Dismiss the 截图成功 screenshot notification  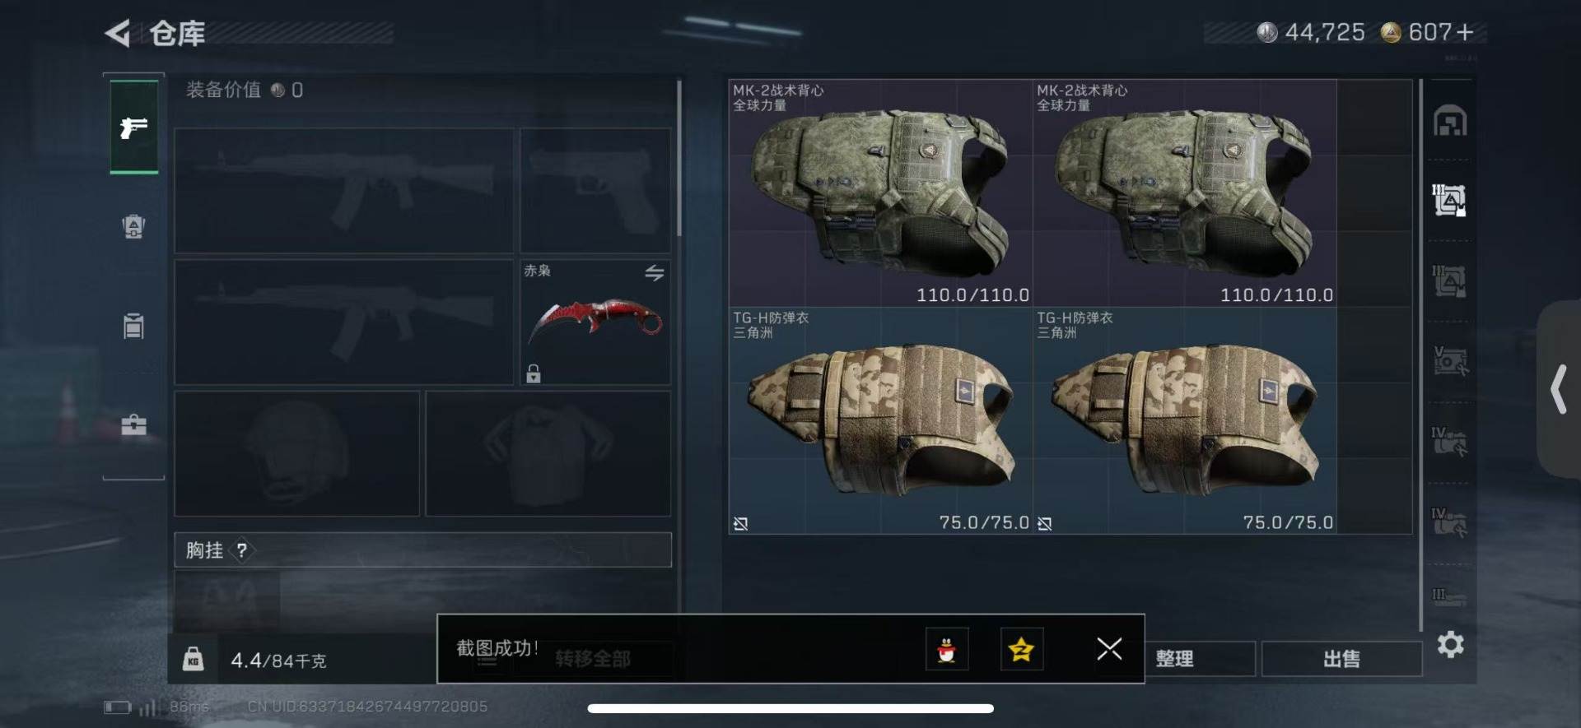pos(1109,649)
